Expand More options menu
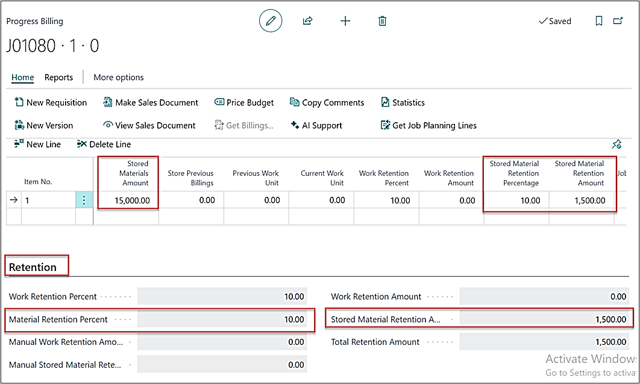The height and width of the screenshot is (384, 640). tap(118, 77)
